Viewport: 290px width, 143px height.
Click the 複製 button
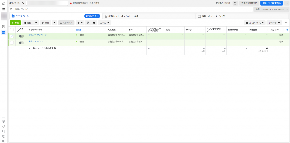[27, 23]
